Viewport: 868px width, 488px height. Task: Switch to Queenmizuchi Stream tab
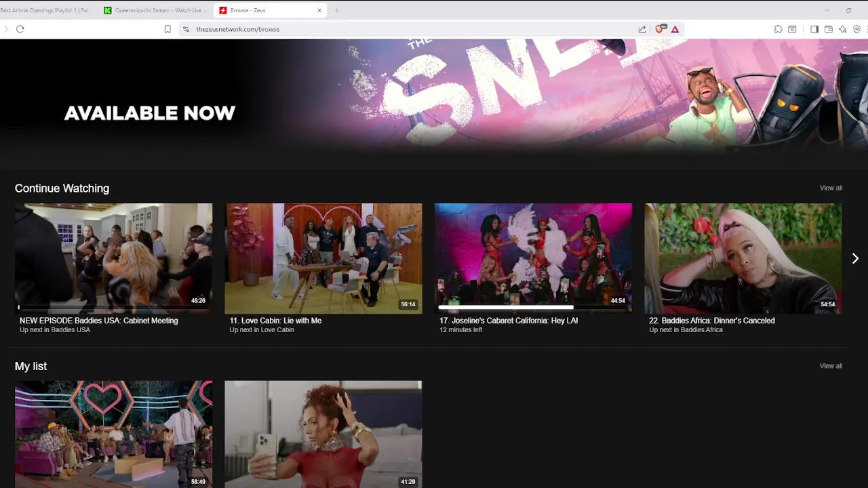click(x=155, y=10)
